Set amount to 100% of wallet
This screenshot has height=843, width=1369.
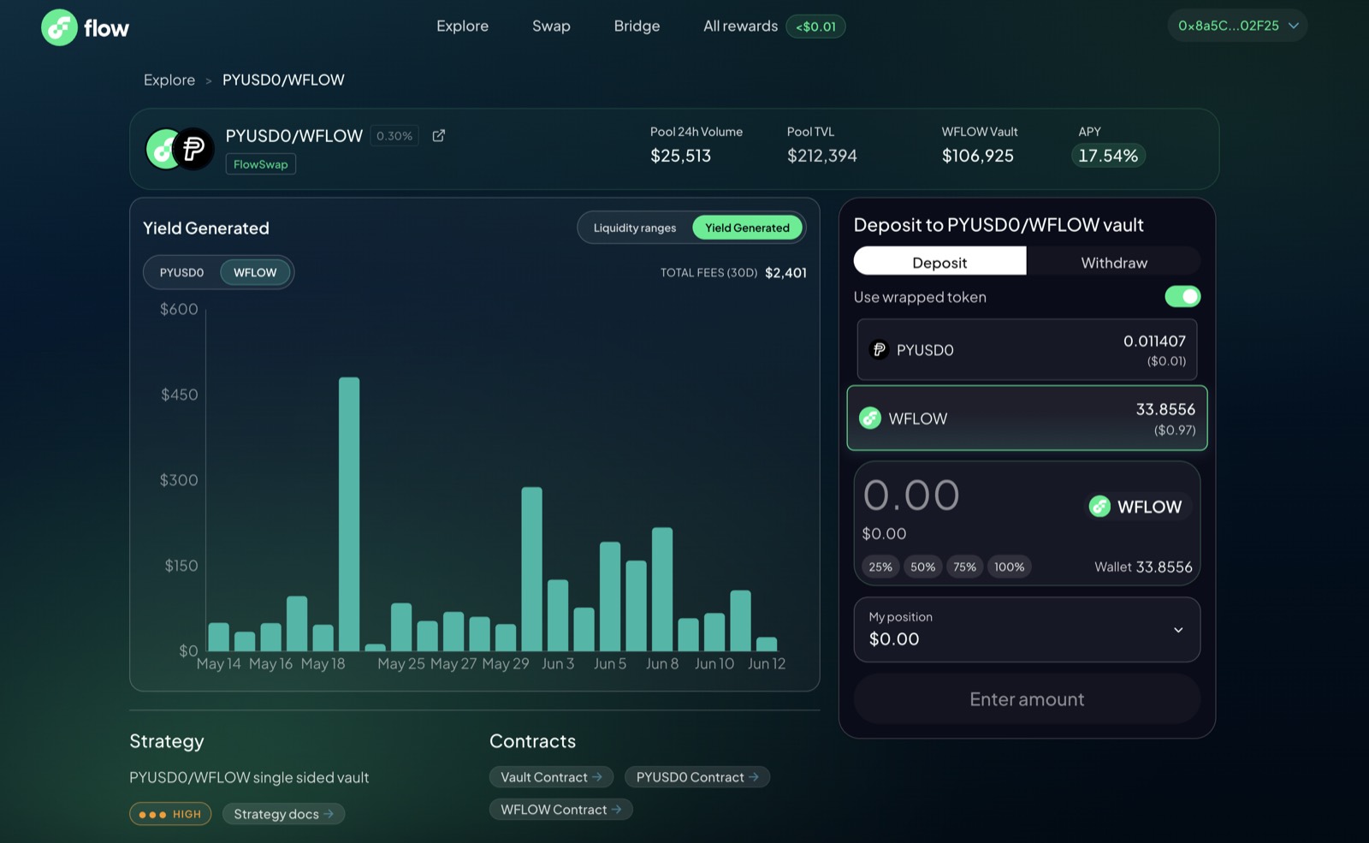[x=1009, y=567]
